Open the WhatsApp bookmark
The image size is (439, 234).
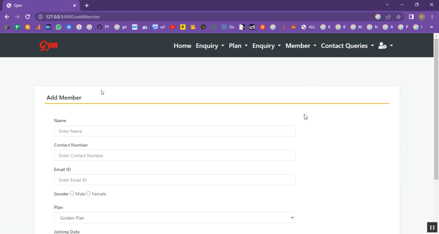tap(59, 27)
